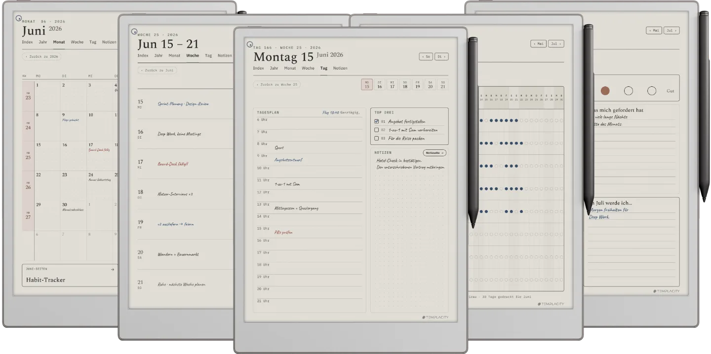Open Index tab on the day planner
The image size is (711, 354).
[x=258, y=68]
